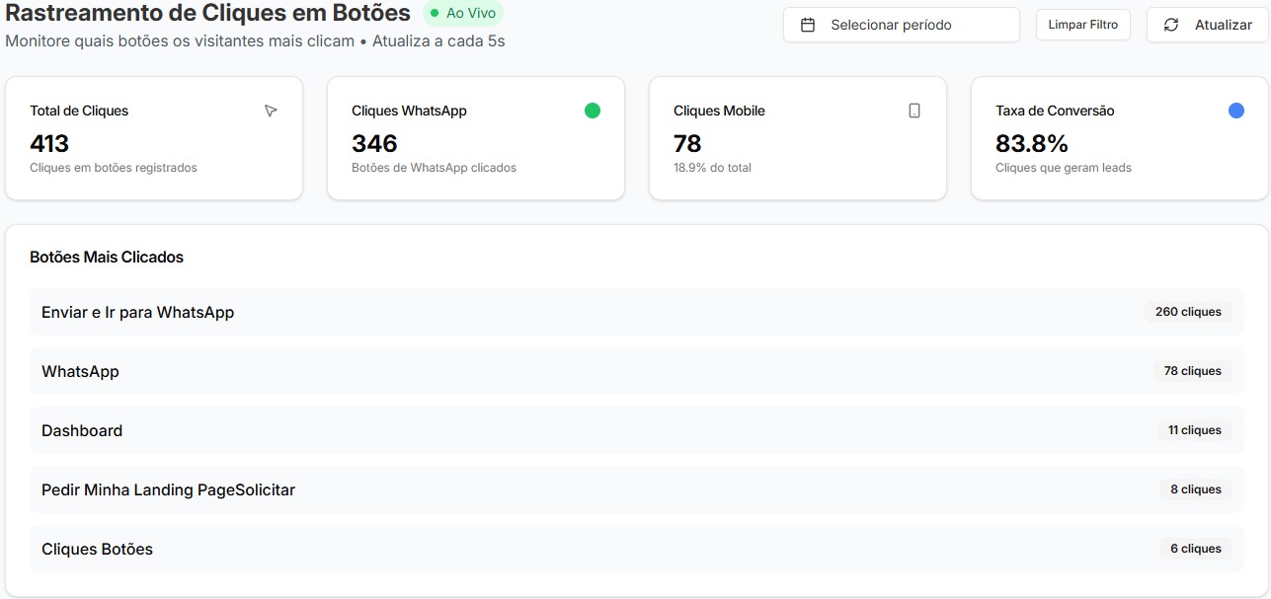The height and width of the screenshot is (599, 1271).
Task: Select the Cliques Botões row
Action: [x=637, y=549]
